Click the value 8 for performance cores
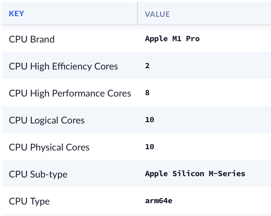This screenshot has width=271, height=216. [147, 93]
